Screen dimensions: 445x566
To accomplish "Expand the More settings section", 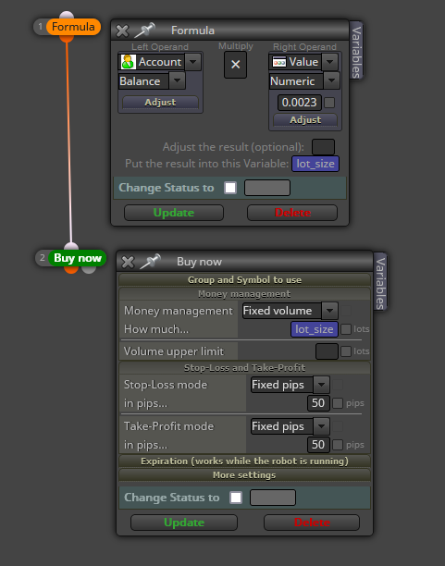I will point(244,475).
